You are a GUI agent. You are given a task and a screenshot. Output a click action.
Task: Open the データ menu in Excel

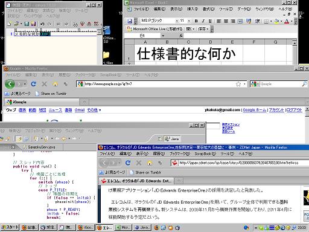pos(244,9)
